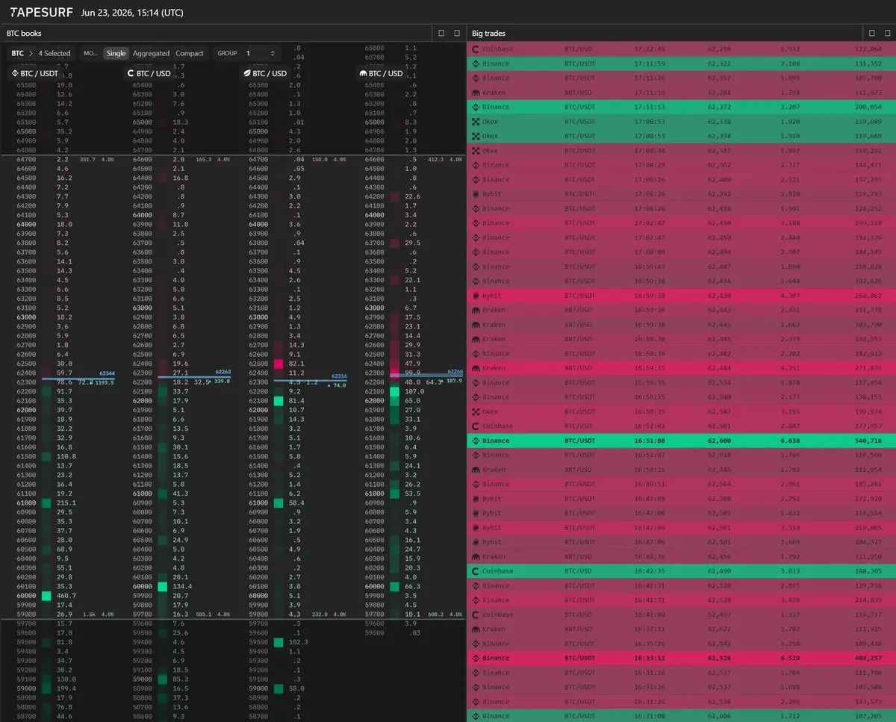Screen dimensions: 896x722
Task: Click the 110.8 size at the 61500 level
Action: [66, 456]
